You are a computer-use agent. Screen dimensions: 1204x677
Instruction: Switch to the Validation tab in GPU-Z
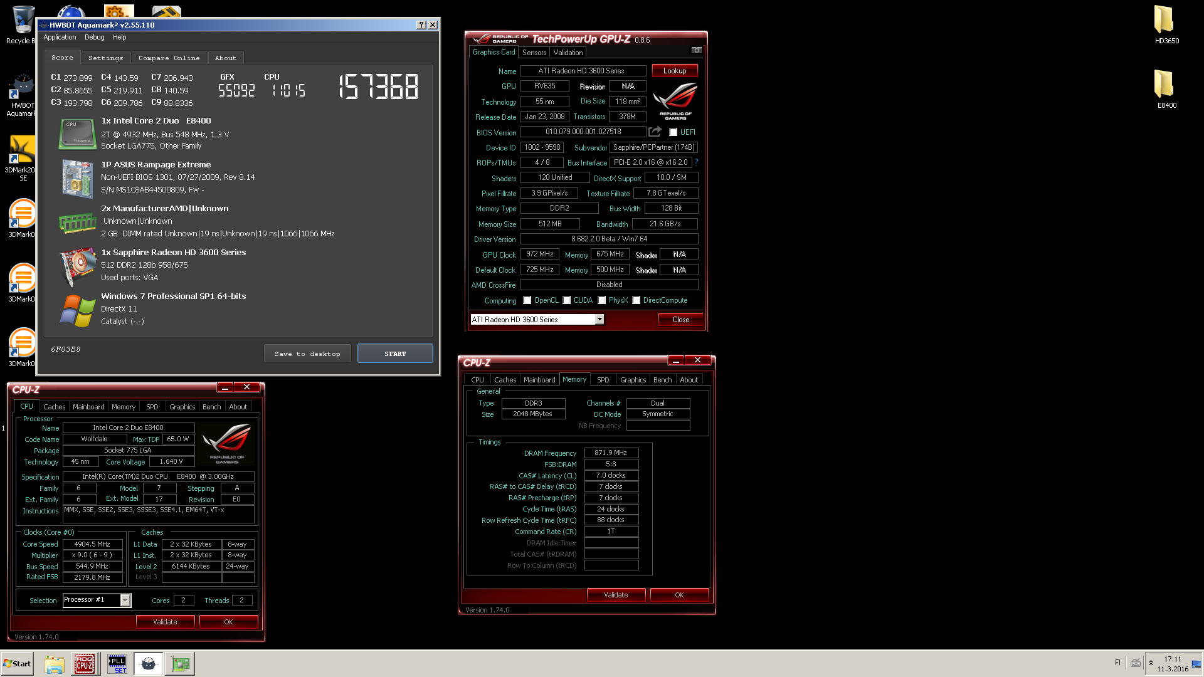tap(568, 53)
